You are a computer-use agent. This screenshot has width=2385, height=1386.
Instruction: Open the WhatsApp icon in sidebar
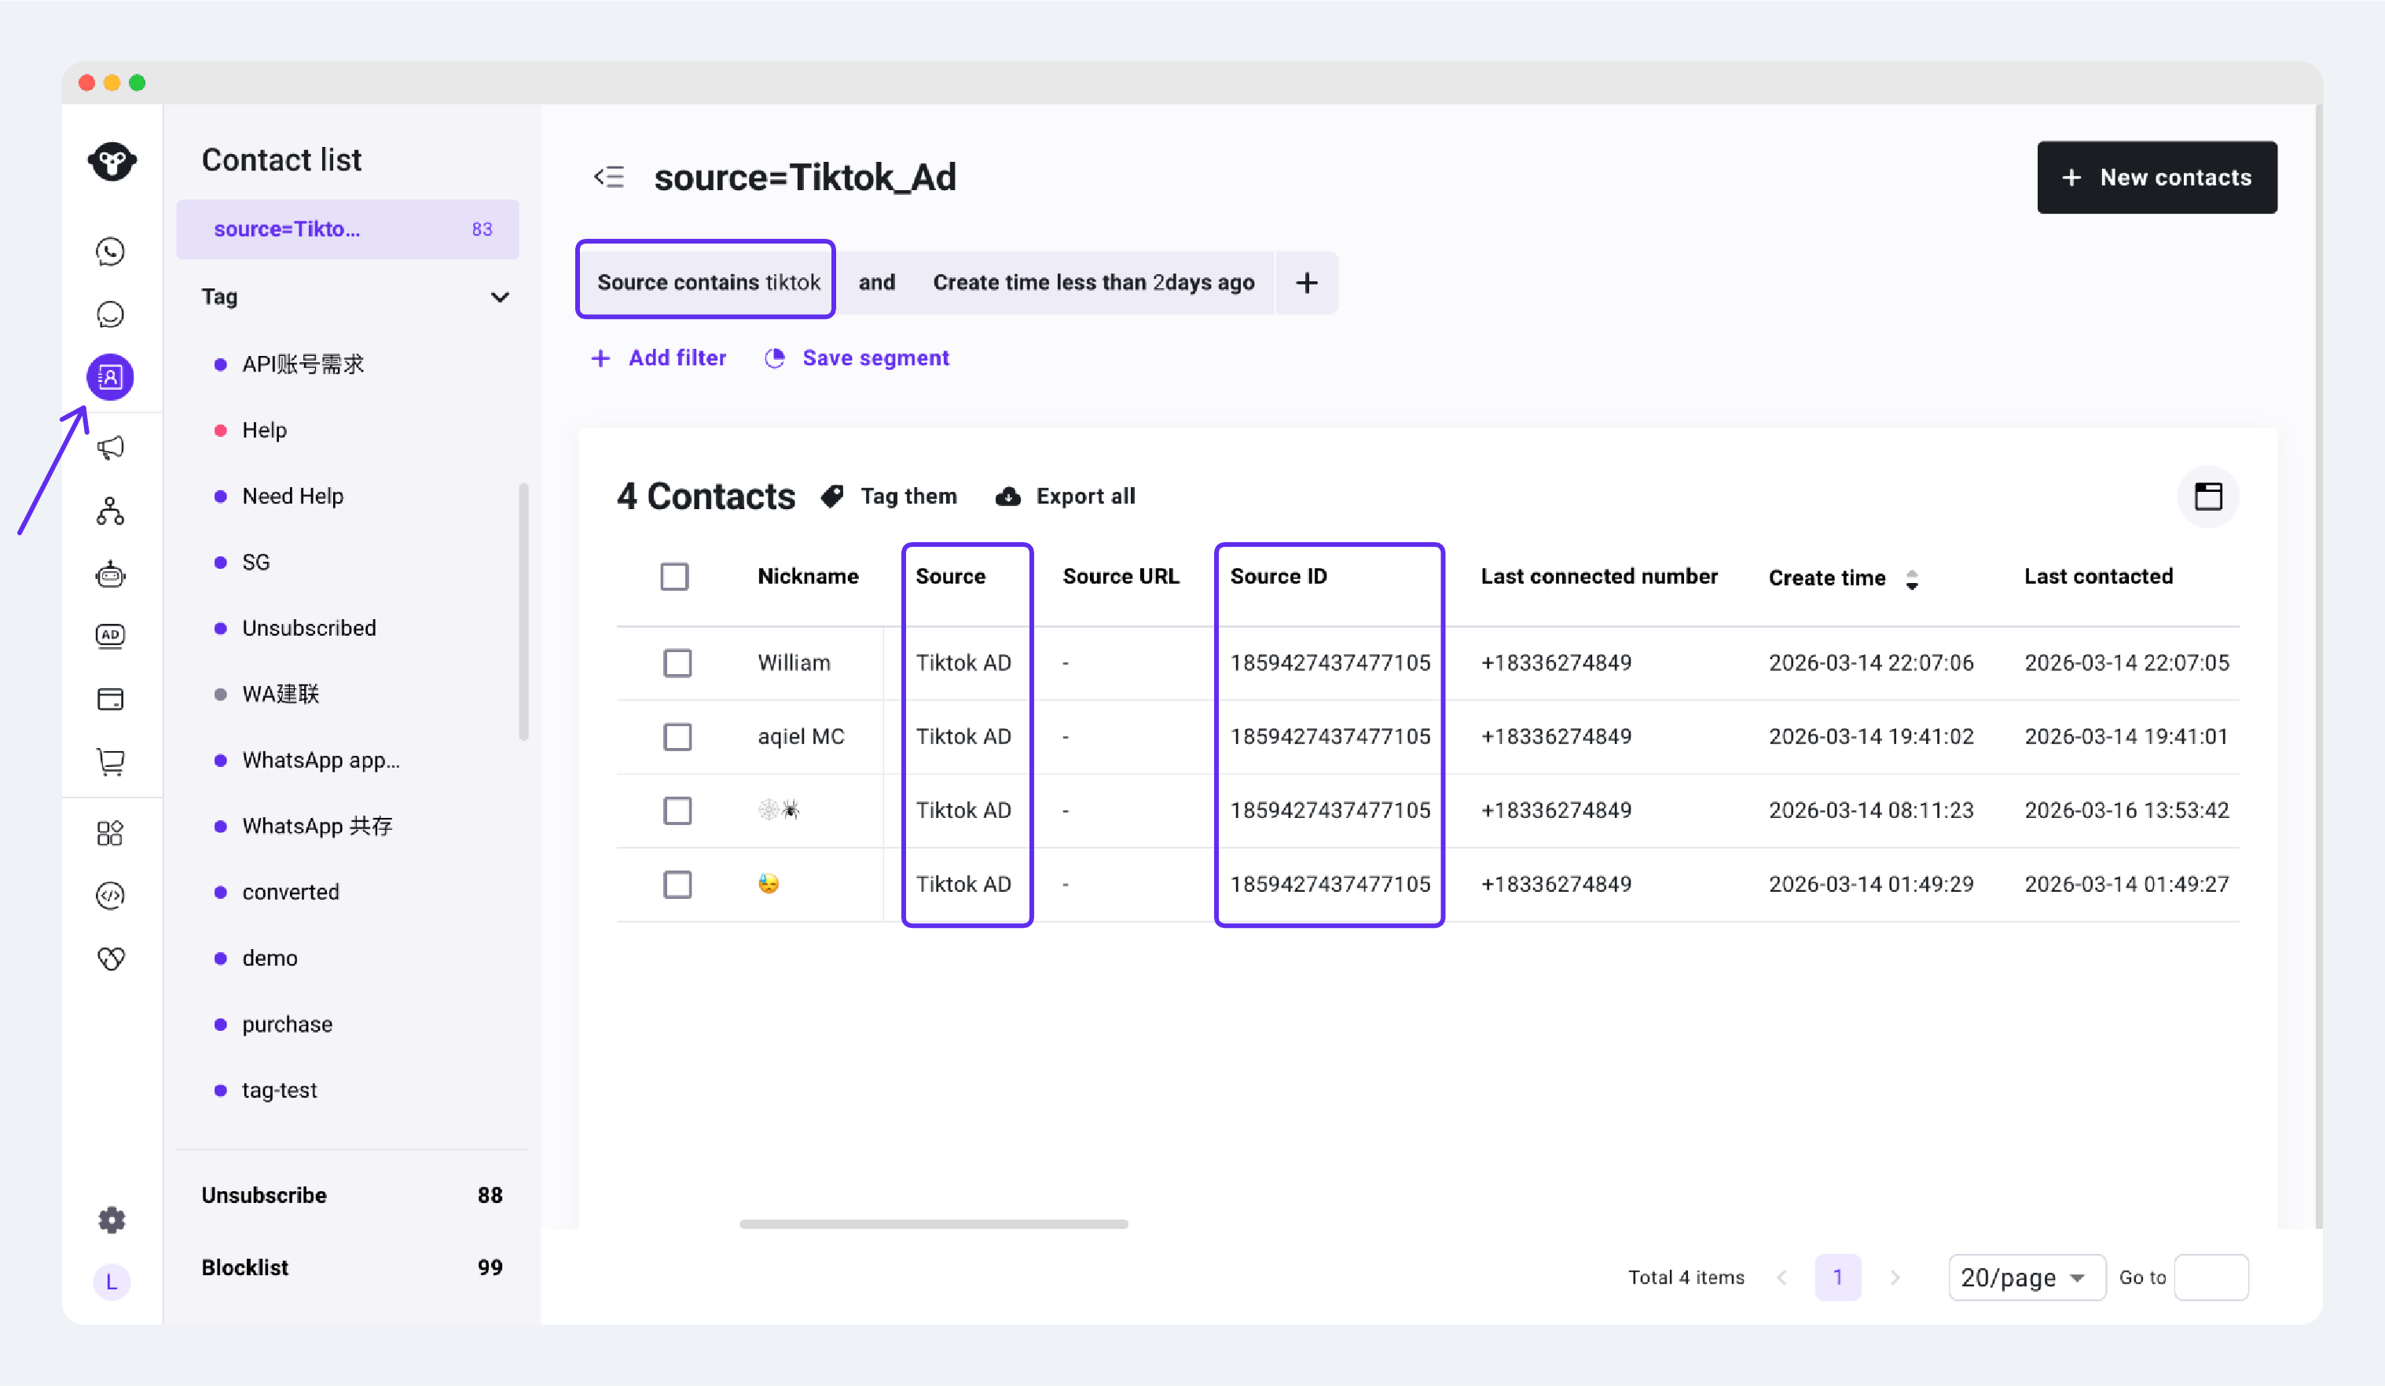pos(111,251)
